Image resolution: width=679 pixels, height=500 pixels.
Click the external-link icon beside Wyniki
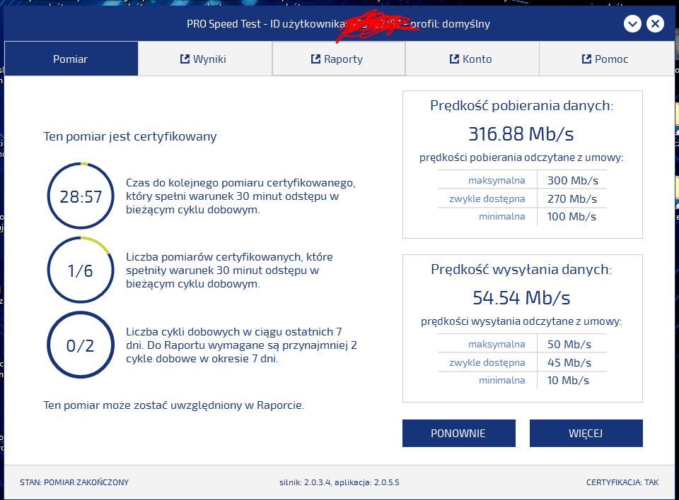tap(185, 59)
